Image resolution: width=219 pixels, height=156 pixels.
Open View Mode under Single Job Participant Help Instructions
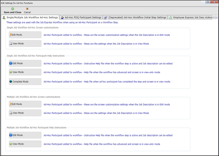[25, 72]
